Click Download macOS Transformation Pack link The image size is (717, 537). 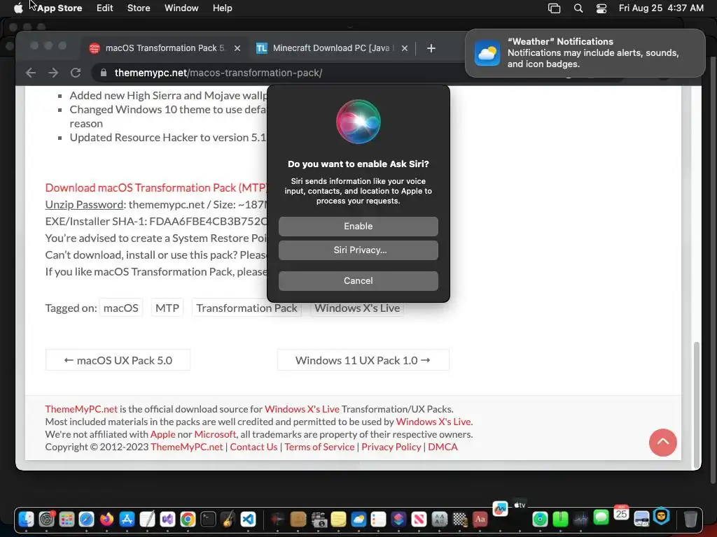156,187
